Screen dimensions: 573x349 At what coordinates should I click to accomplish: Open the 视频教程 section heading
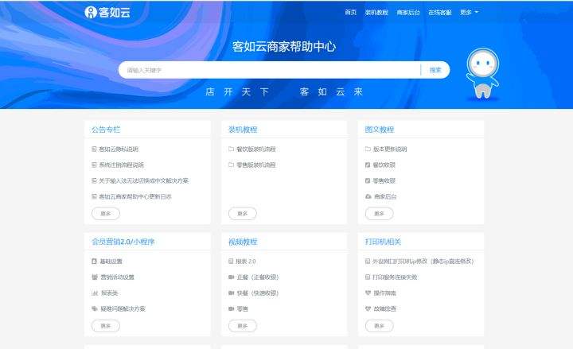243,242
